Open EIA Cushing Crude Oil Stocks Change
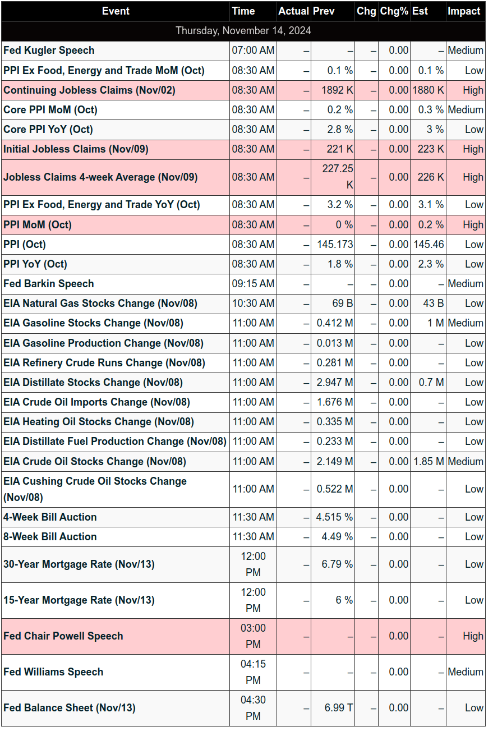 click(95, 489)
